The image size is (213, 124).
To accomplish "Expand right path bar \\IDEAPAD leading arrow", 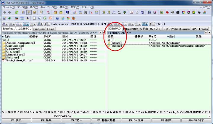I will [x=109, y=33].
